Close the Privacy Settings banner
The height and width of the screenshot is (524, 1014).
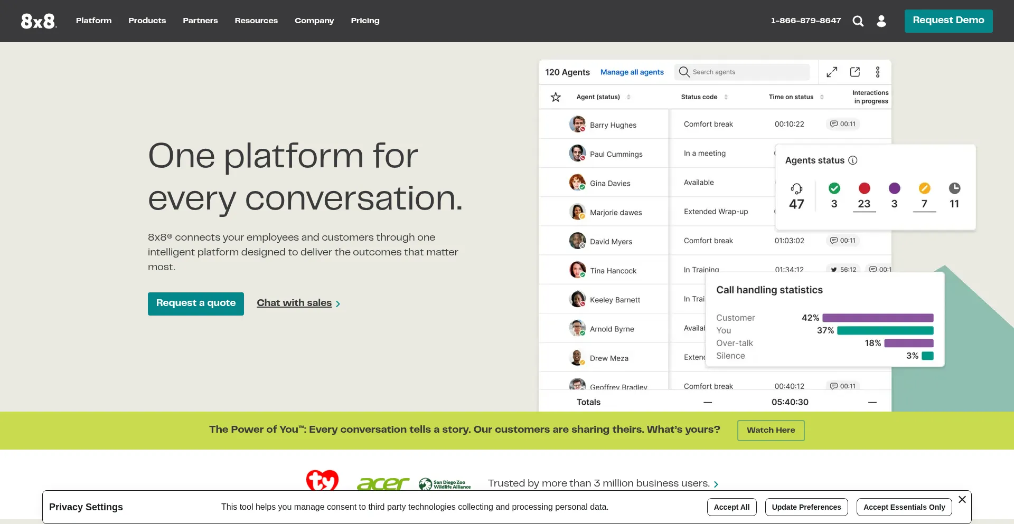[x=962, y=499]
